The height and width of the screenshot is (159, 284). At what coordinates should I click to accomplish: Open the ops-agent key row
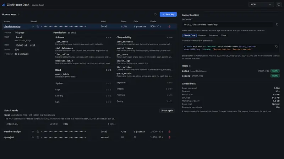pyautogui.click(x=89, y=137)
